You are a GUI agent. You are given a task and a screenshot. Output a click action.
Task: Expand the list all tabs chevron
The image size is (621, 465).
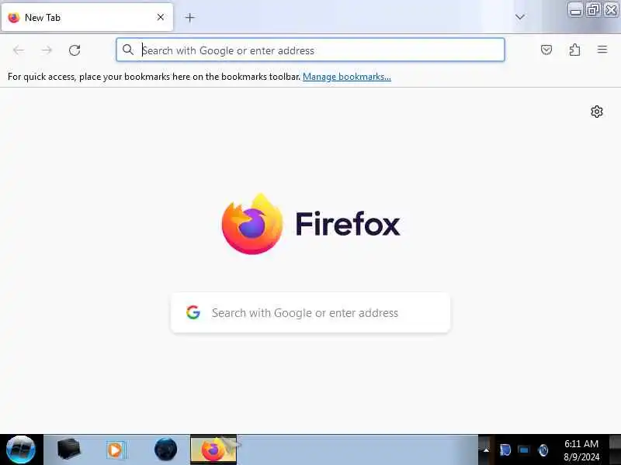click(520, 17)
